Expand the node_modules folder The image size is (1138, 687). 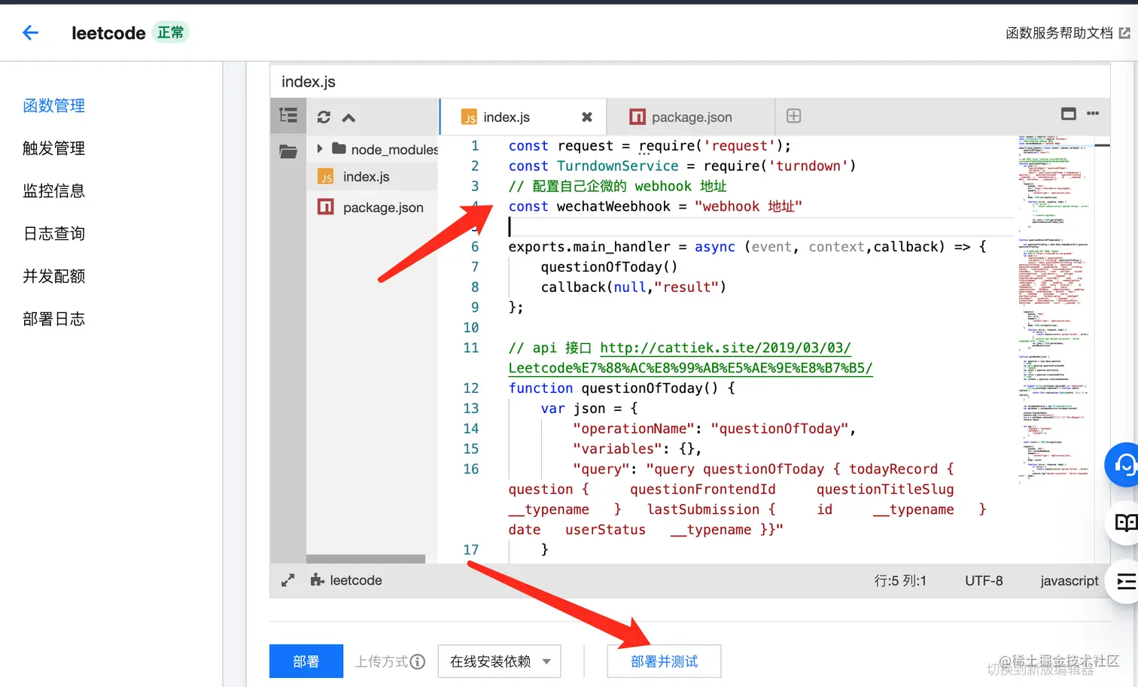320,149
